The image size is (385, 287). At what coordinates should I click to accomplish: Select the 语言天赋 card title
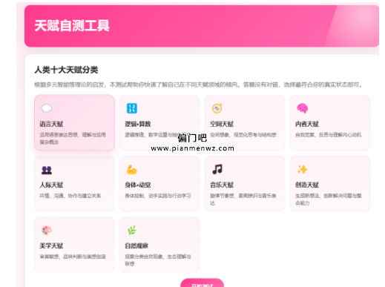pos(51,124)
